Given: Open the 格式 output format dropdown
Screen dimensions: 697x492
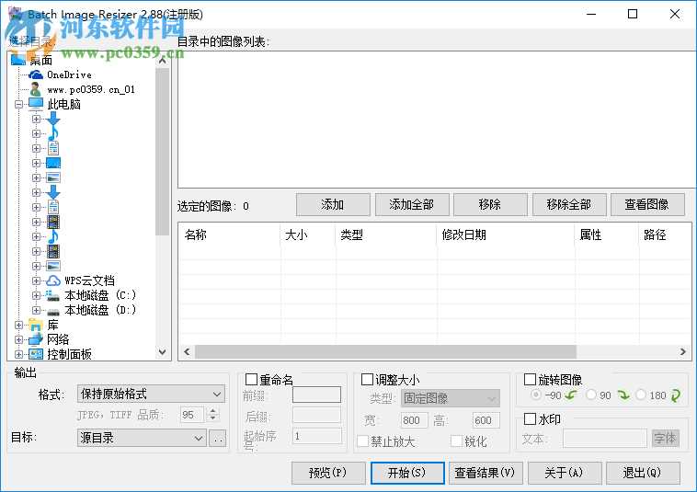Looking at the screenshot, I should point(151,394).
